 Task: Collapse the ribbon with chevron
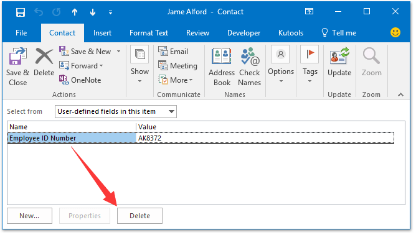[x=400, y=94]
